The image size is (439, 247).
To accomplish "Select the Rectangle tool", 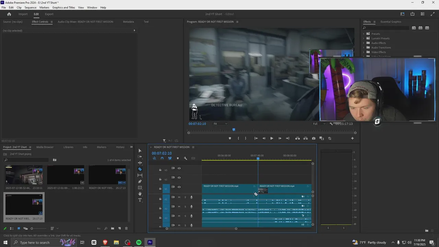I will tap(140, 188).
